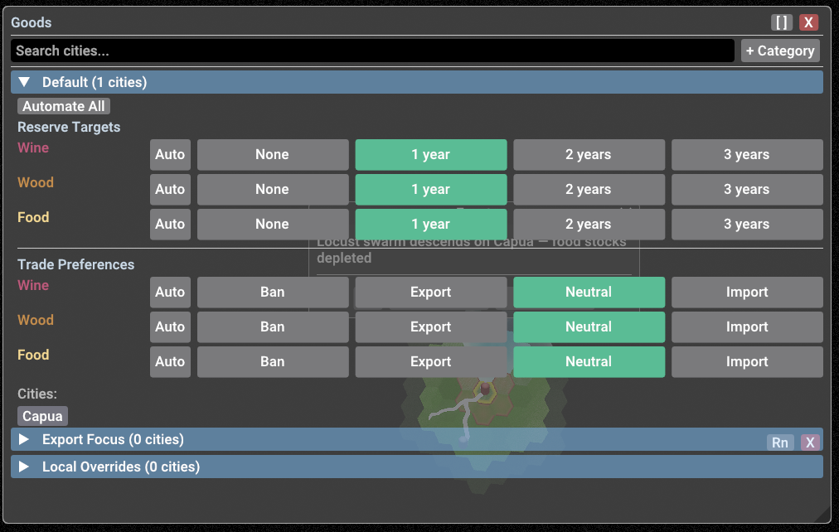
Task: Set Wood reserve target to None
Action: tap(273, 189)
